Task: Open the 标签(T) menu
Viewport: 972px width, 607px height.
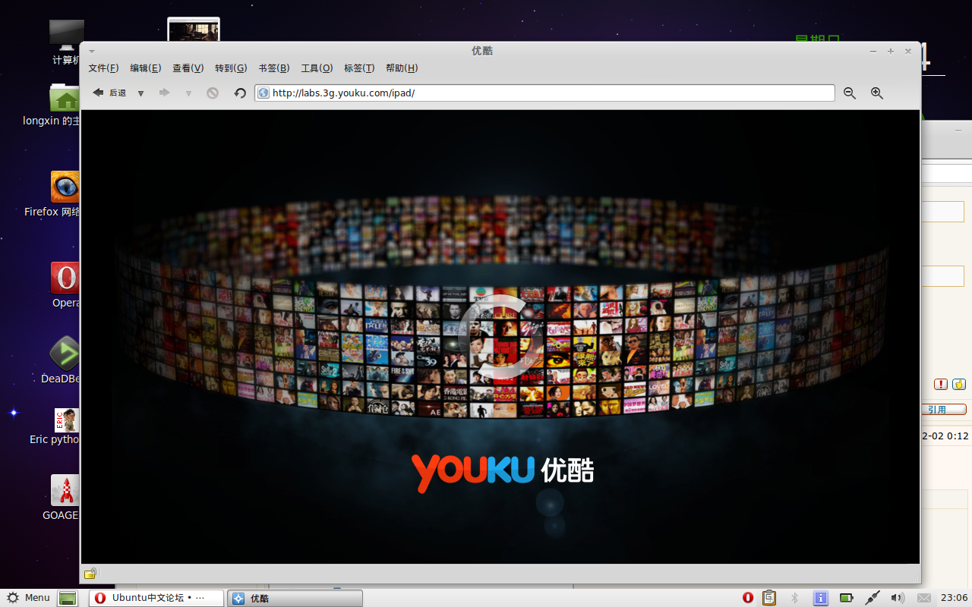Action: (x=359, y=68)
